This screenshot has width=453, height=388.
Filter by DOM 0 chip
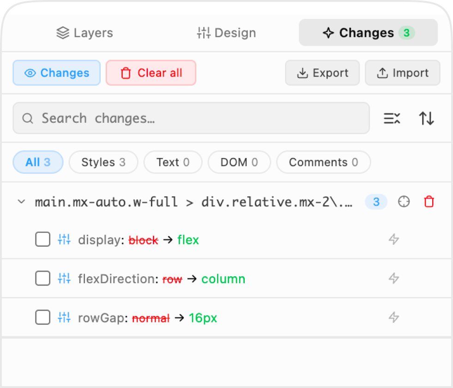pyautogui.click(x=239, y=162)
